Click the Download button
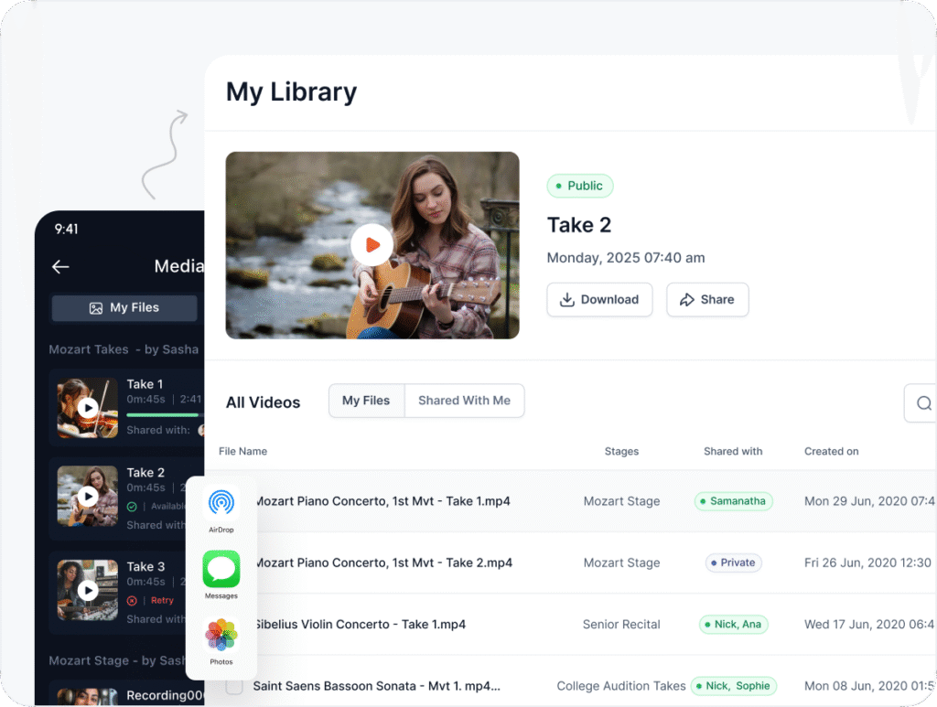The height and width of the screenshot is (707, 937). click(599, 299)
